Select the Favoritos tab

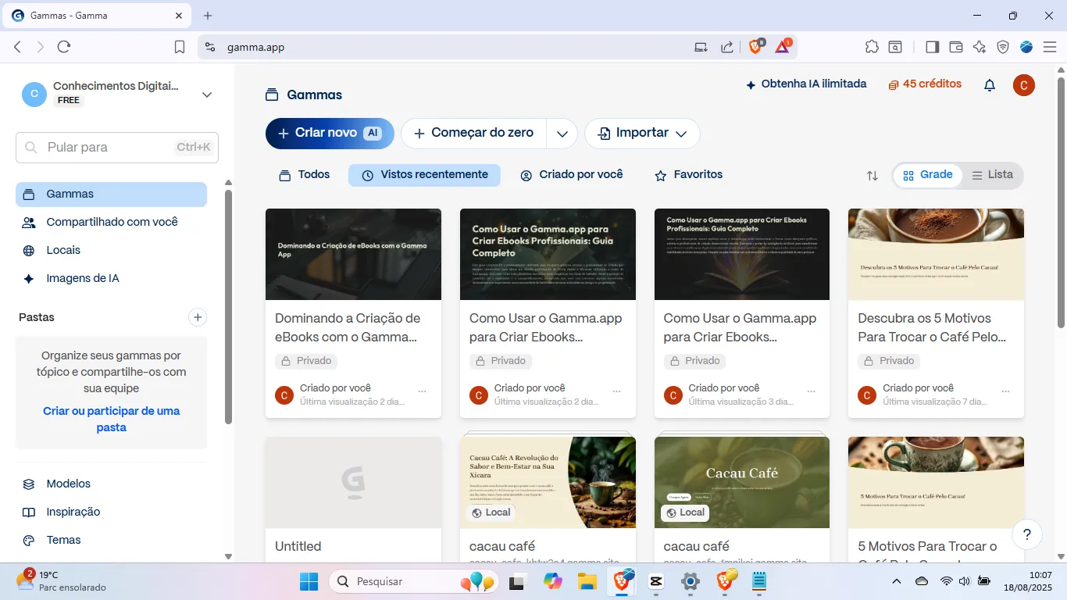coord(688,175)
